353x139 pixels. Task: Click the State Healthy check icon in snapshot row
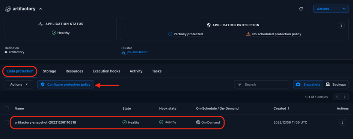pyautogui.click(x=124, y=122)
